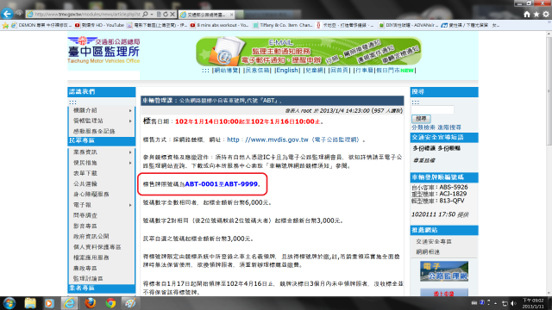The height and width of the screenshot is (310, 552).
Task: Open the 進階搜尋 advanced search link
Action: click(449, 127)
